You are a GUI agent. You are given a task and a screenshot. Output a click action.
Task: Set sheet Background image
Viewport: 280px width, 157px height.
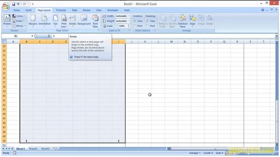click(x=84, y=20)
